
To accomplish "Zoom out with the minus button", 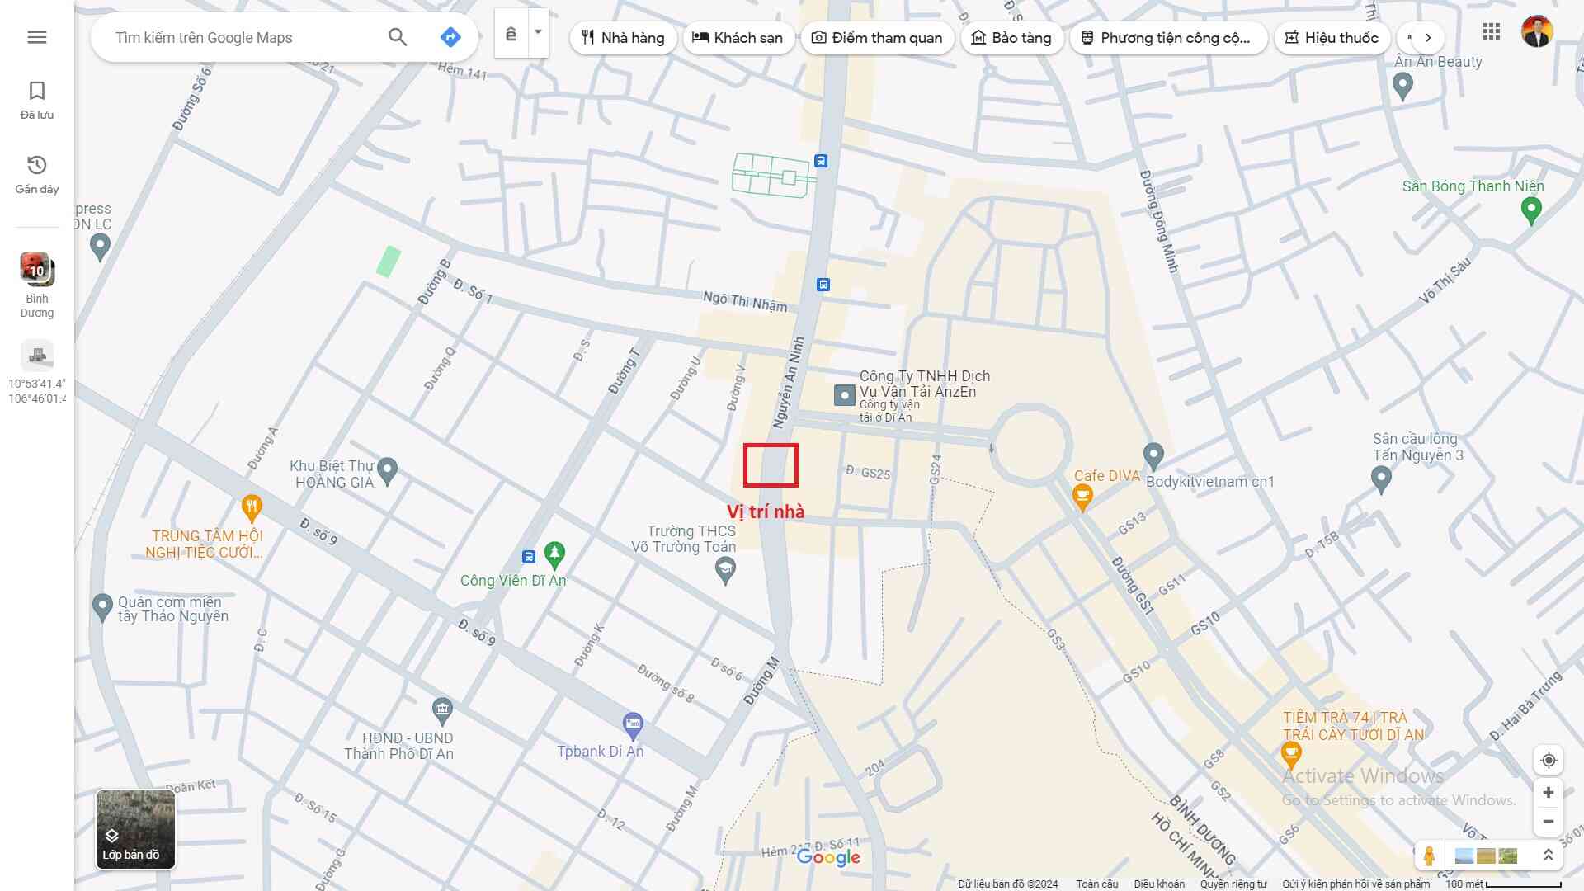I will (1549, 822).
